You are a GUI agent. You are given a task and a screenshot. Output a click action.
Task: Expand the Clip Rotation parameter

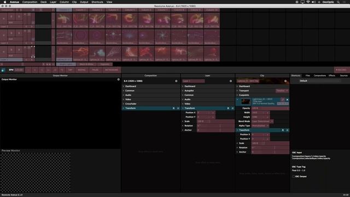point(237,148)
